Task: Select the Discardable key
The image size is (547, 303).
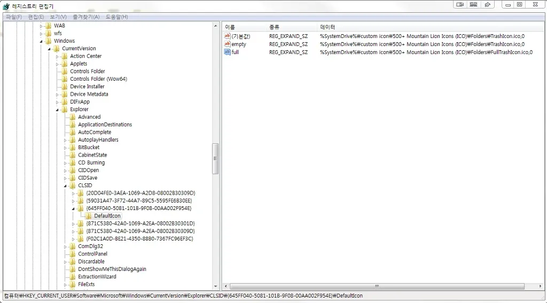Action: coord(91,261)
